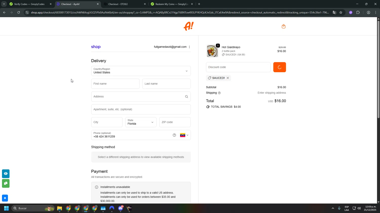Image resolution: width=380 pixels, height=213 pixels.
Task: Click the Ayoh! logo in the header
Action: 188,26
